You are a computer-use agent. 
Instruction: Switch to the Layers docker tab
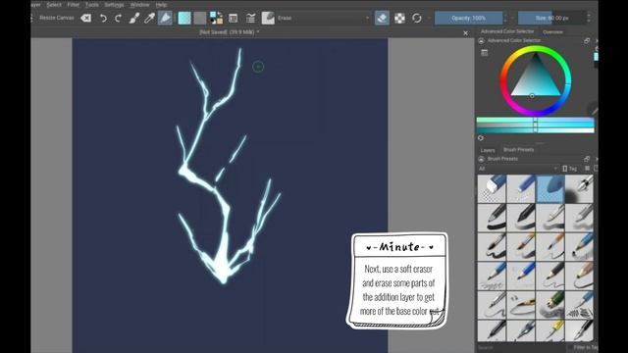pyautogui.click(x=488, y=150)
